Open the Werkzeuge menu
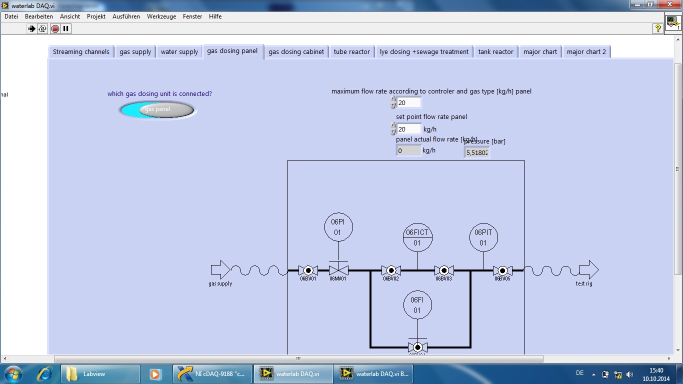 pos(161,16)
